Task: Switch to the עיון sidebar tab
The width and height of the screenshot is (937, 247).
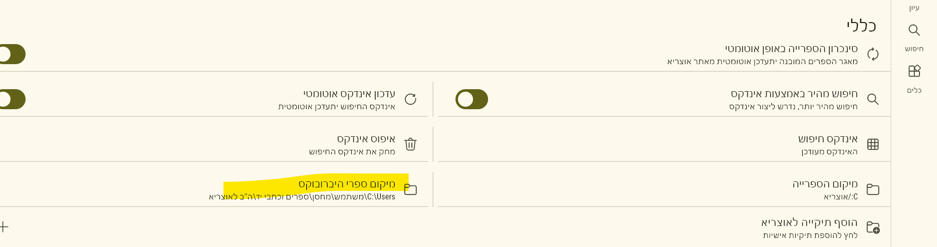Action: point(914,8)
